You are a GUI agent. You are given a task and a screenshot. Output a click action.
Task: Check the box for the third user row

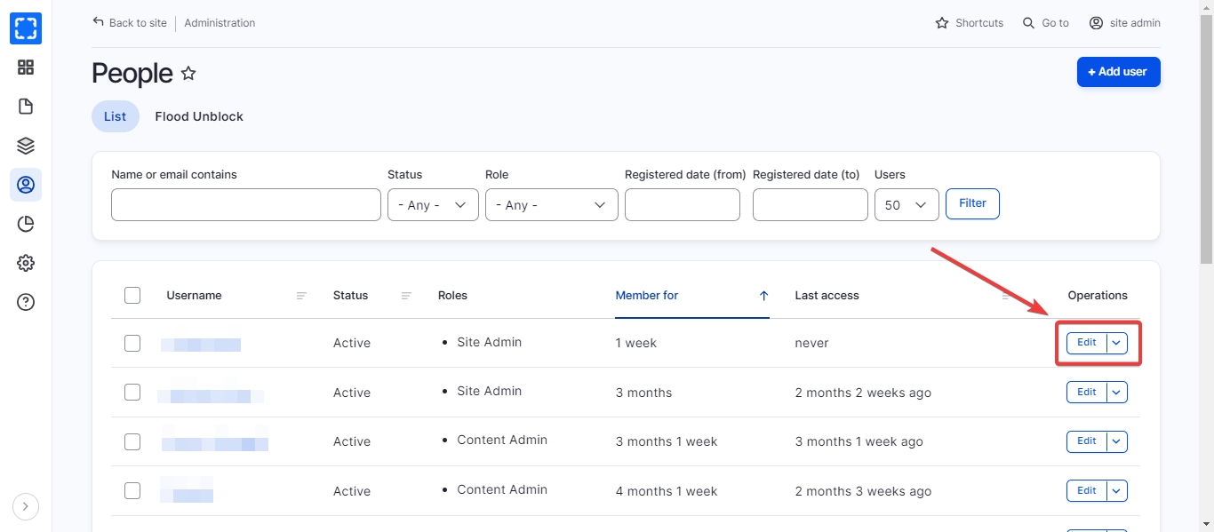(x=132, y=441)
